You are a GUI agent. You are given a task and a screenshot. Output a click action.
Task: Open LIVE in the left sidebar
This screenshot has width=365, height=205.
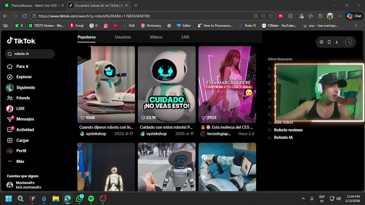tap(20, 108)
